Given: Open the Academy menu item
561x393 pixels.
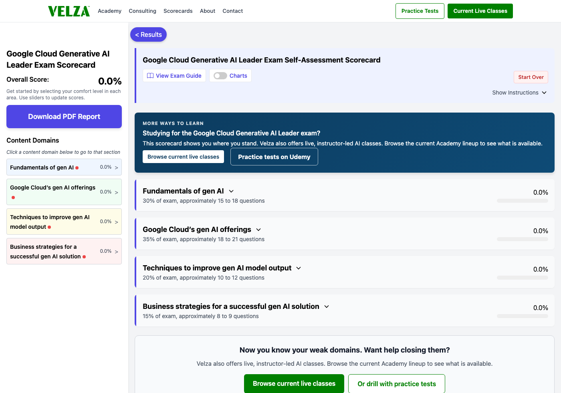Looking at the screenshot, I should tap(109, 11).
